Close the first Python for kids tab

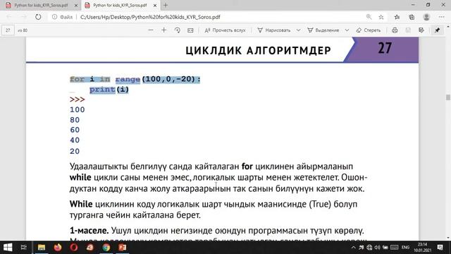coord(76,5)
